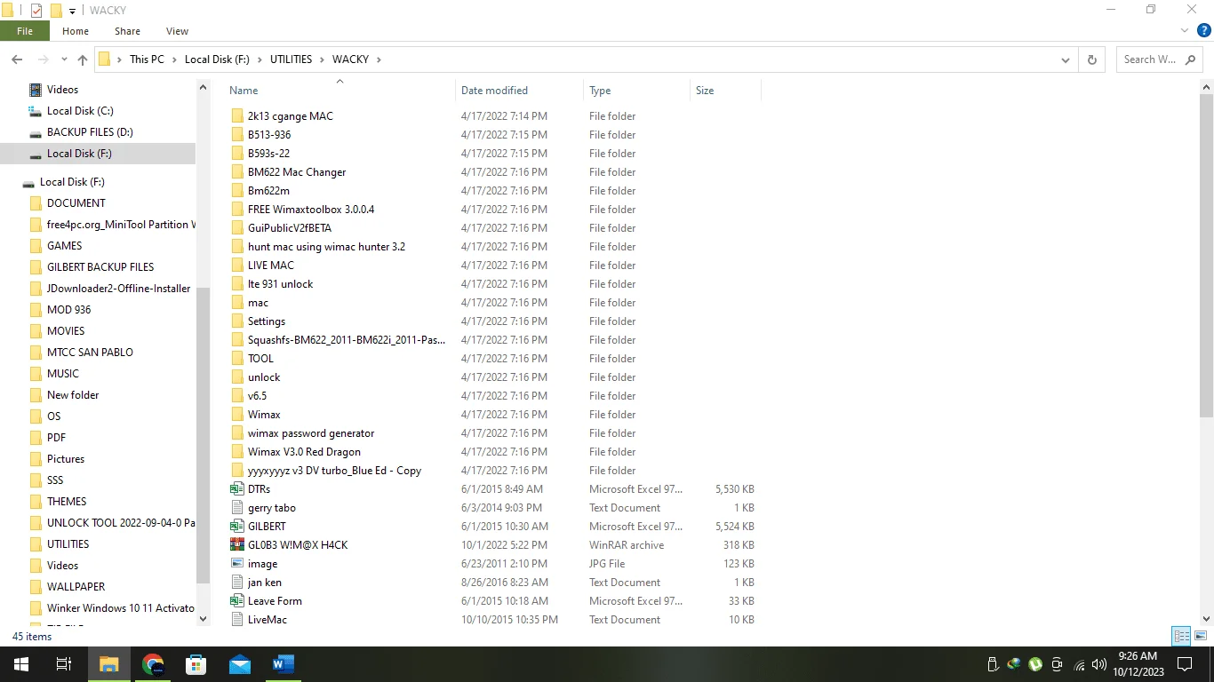This screenshot has height=682, width=1214.
Task: Select the gerry tabo text document icon
Action: pos(236,508)
